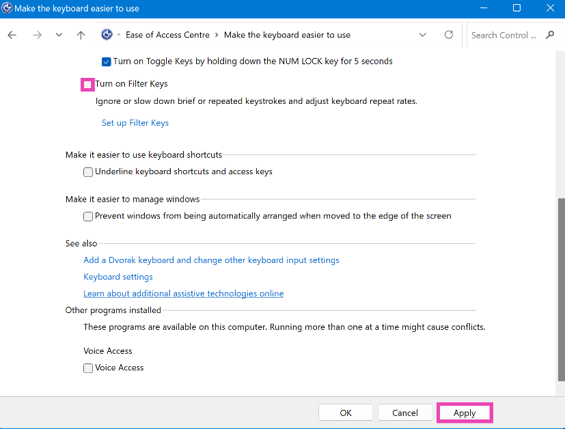Click the up-level arrow icon
This screenshot has width=565, height=429.
(x=81, y=35)
